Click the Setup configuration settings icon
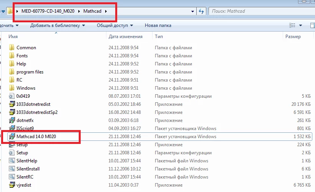 coord(12,152)
